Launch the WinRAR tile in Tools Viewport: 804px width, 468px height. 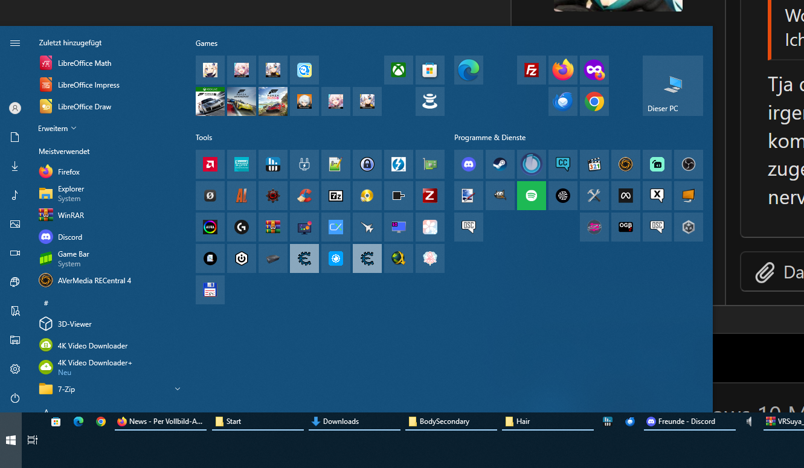273,227
